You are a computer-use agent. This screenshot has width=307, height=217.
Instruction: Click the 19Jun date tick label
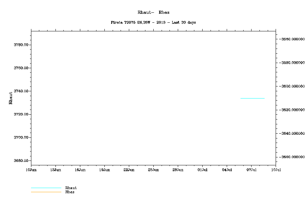point(104,170)
